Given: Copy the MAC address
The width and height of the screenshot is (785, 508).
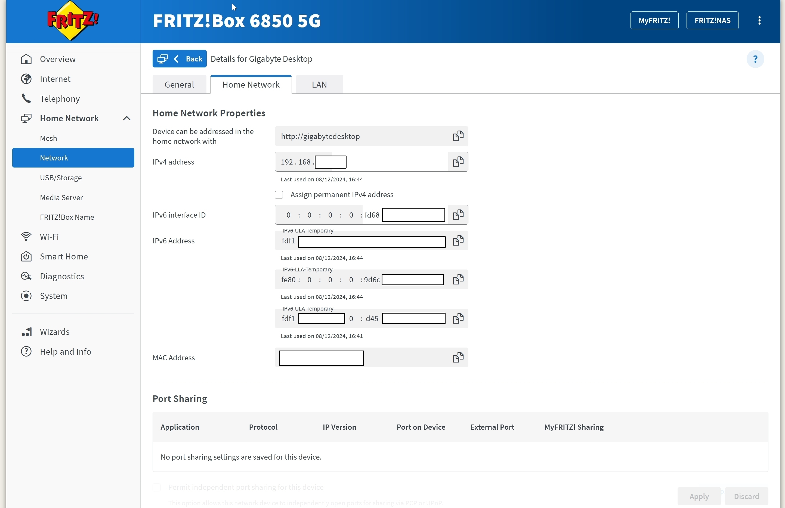Looking at the screenshot, I should click(x=458, y=358).
